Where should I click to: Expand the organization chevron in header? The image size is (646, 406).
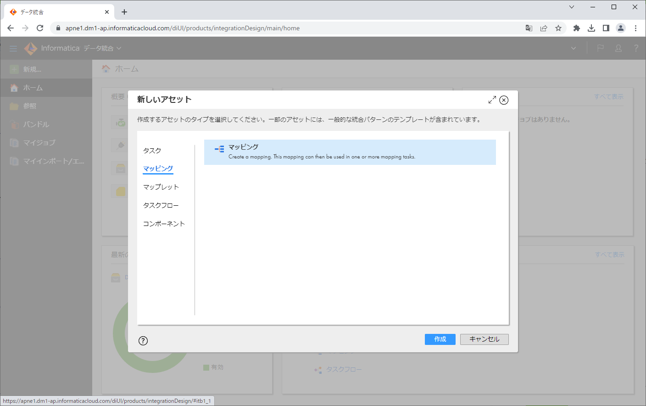[573, 48]
